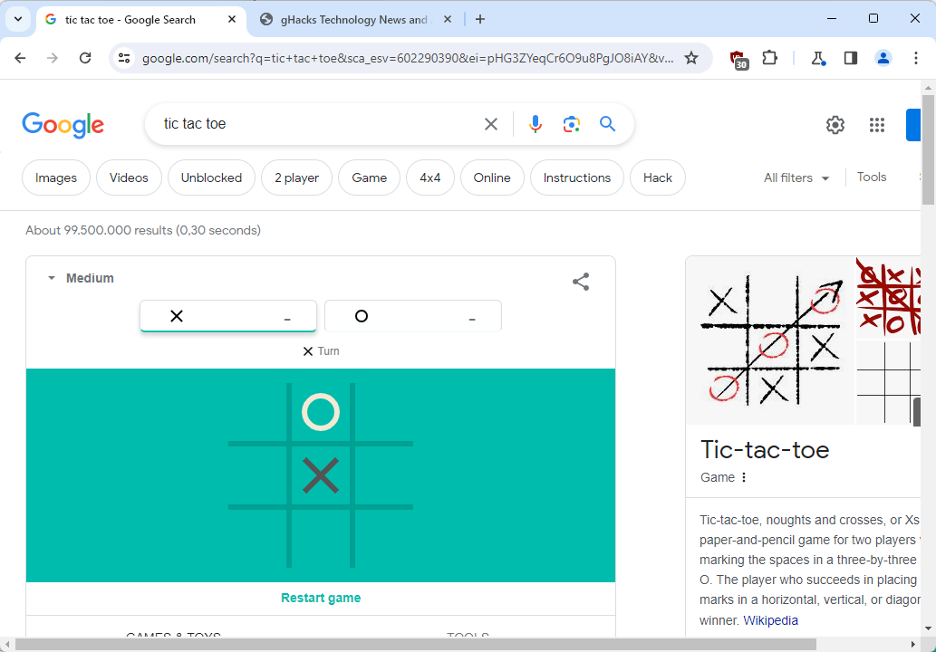Open the red tic-tac-toe thumbnail image
936x652 pixels.
(x=889, y=298)
